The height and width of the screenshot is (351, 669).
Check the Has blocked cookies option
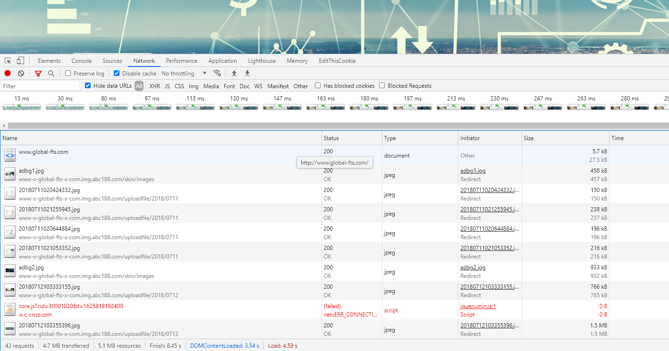click(x=318, y=86)
